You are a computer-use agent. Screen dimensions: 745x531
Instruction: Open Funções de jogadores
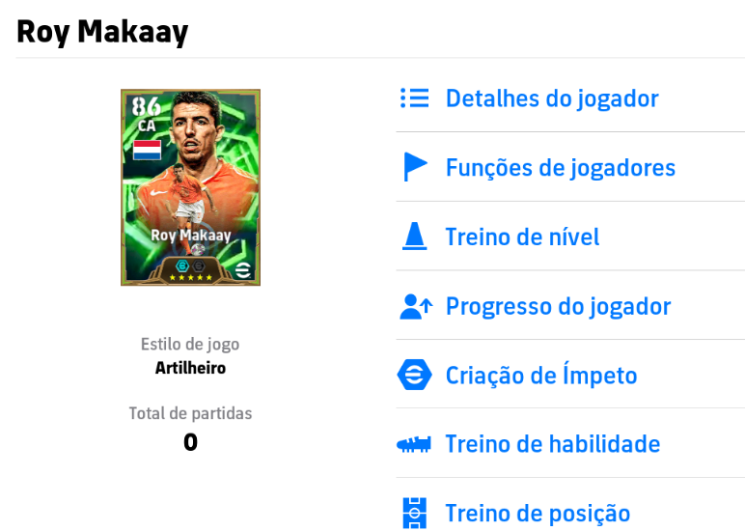click(560, 168)
